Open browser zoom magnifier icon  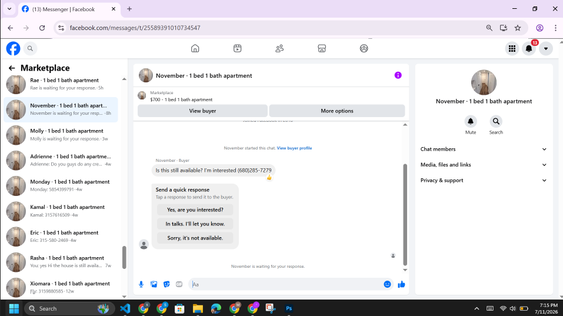click(x=489, y=28)
